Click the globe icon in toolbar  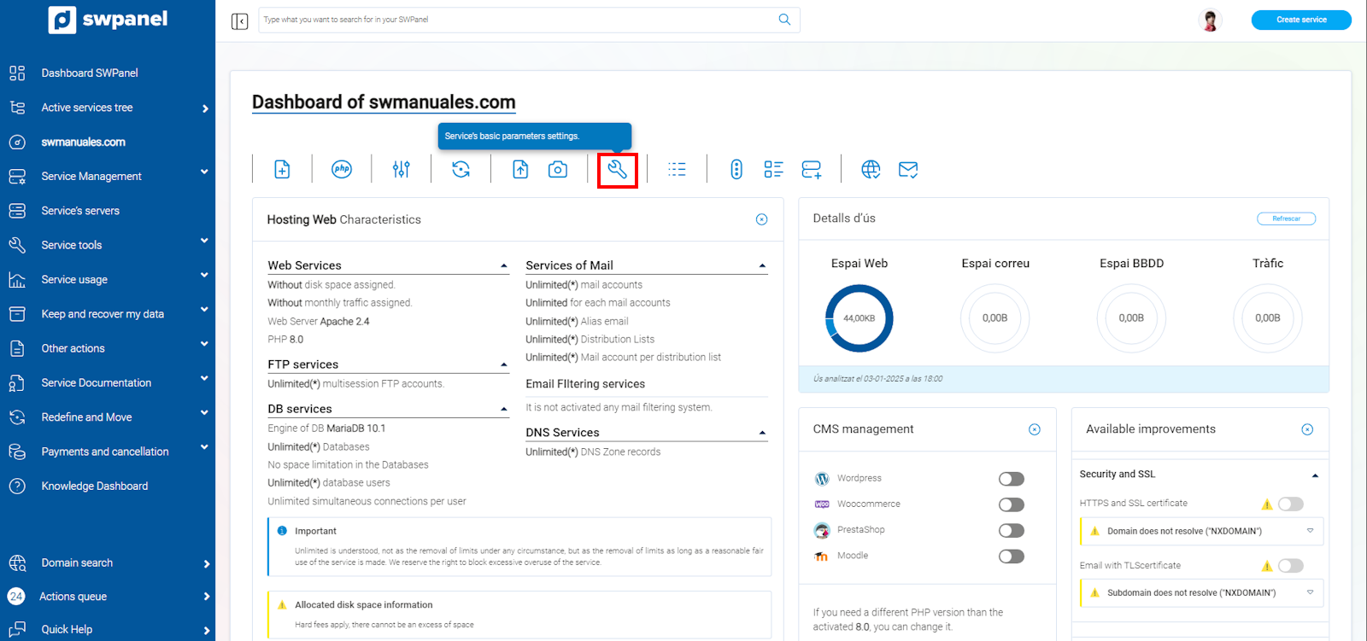point(871,169)
